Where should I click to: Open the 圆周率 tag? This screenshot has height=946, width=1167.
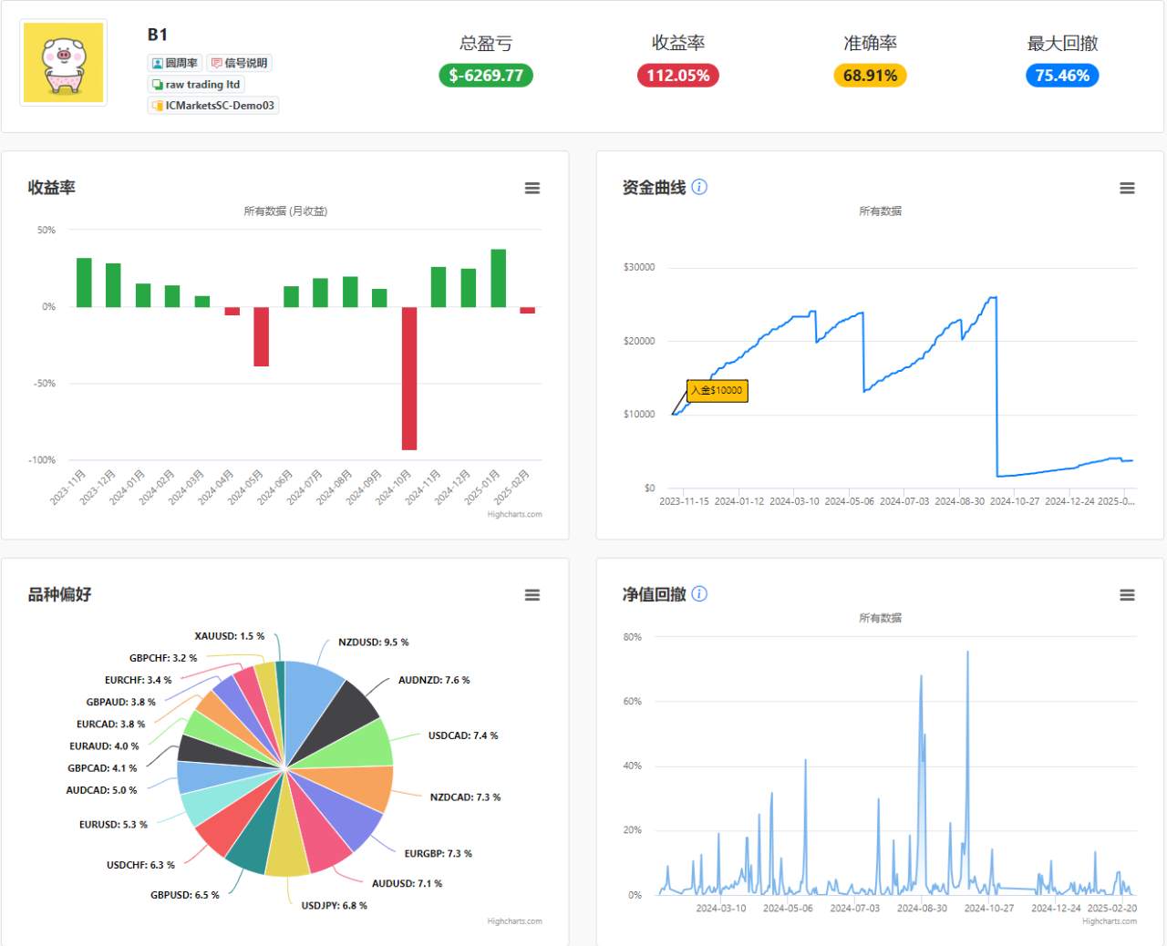[174, 63]
